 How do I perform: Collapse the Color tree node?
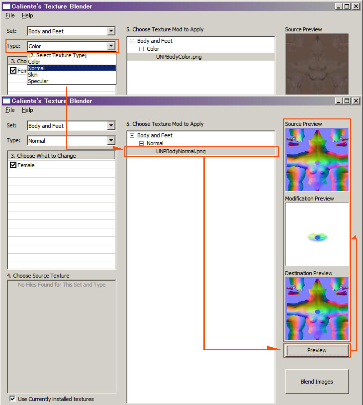click(x=141, y=49)
